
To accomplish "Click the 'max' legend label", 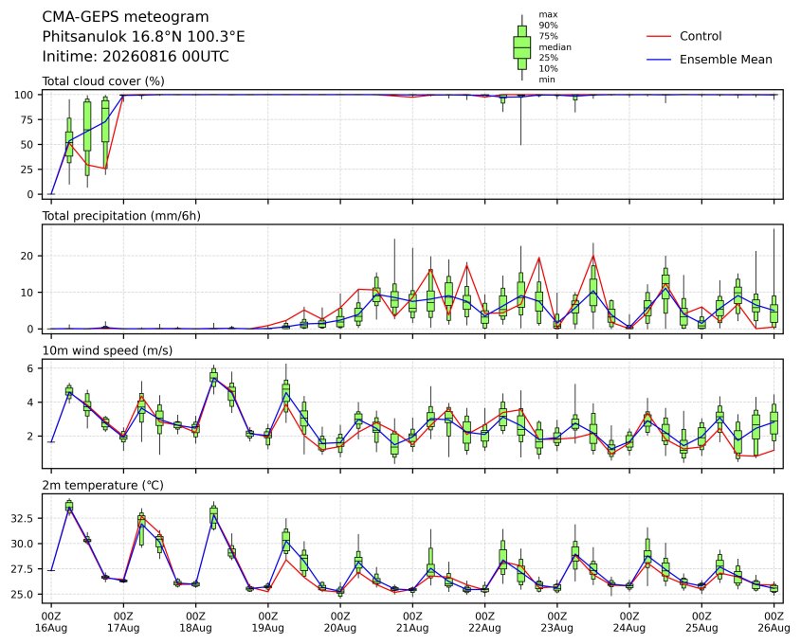I will pos(548,15).
